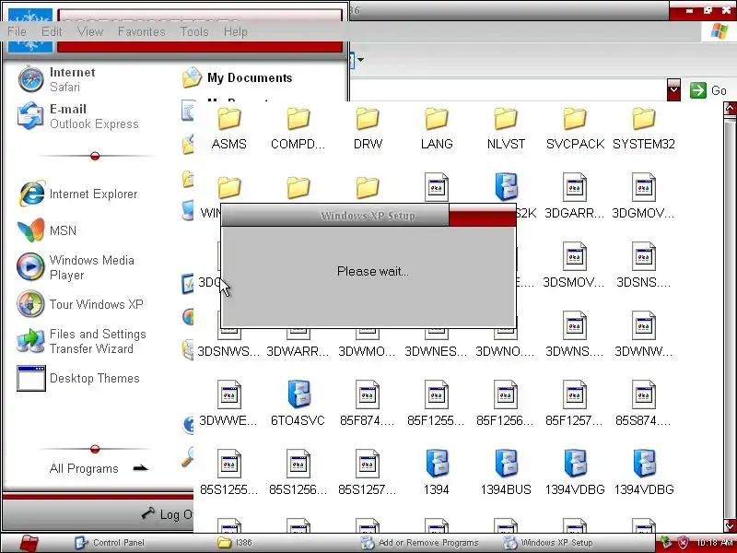The width and height of the screenshot is (737, 553).
Task: Open Safari from the Start menu
Action: [x=56, y=79]
